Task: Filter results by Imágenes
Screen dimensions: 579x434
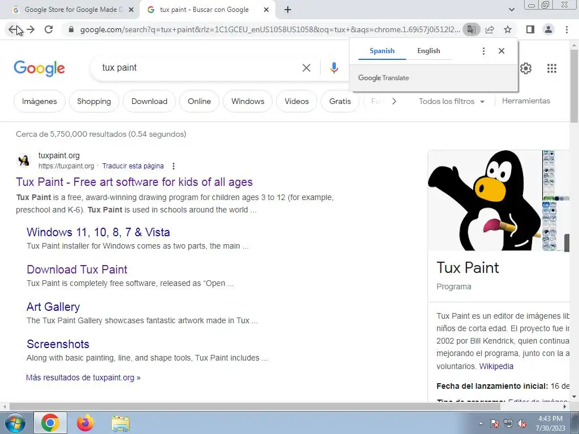Action: click(x=39, y=101)
